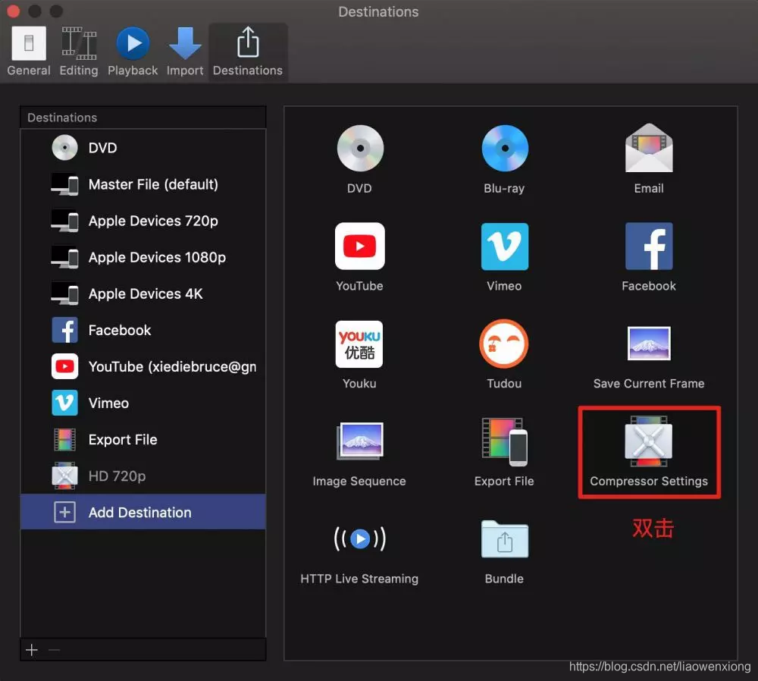Open the Playback preferences tab
This screenshot has height=681, width=758.
[133, 52]
